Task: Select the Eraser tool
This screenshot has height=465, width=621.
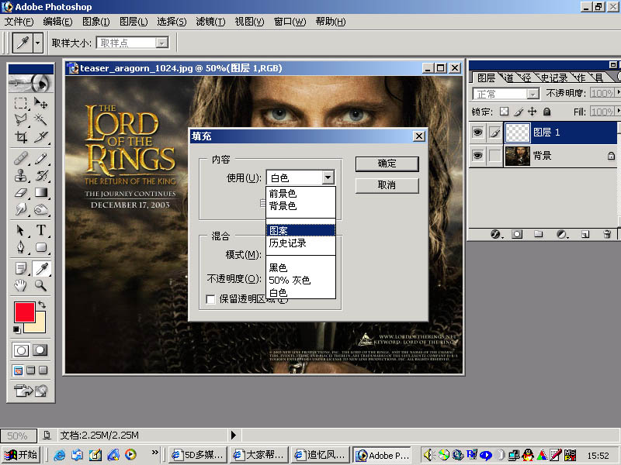Action: click(21, 192)
